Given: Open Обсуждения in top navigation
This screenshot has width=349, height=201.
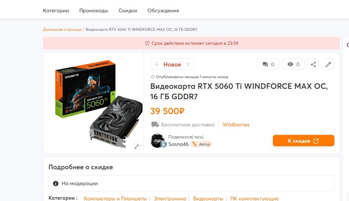Looking at the screenshot, I should (x=163, y=11).
